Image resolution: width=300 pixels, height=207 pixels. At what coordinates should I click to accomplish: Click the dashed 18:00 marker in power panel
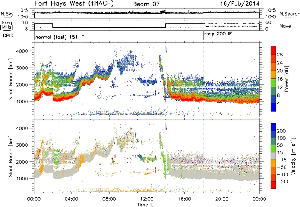click(x=203, y=79)
